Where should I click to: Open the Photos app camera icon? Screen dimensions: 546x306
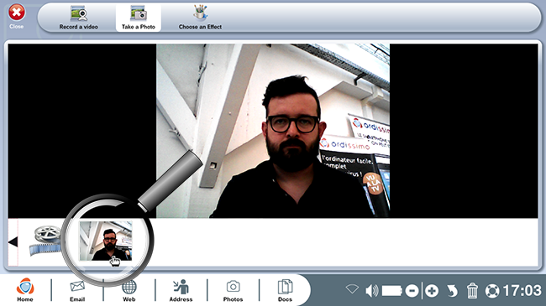[233, 290]
